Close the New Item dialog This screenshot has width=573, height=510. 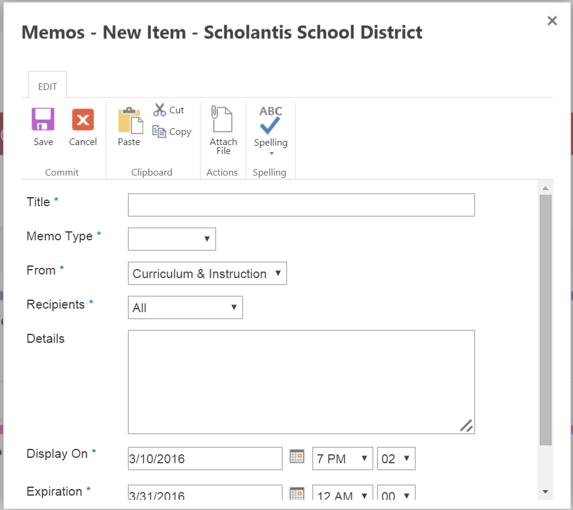[552, 21]
